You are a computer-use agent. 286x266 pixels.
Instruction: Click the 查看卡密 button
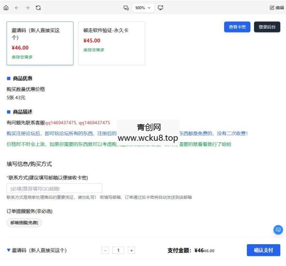pos(237,27)
